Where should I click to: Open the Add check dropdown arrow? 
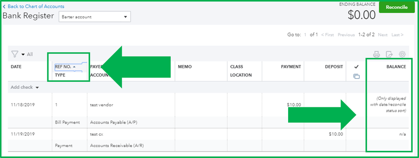tap(37, 88)
